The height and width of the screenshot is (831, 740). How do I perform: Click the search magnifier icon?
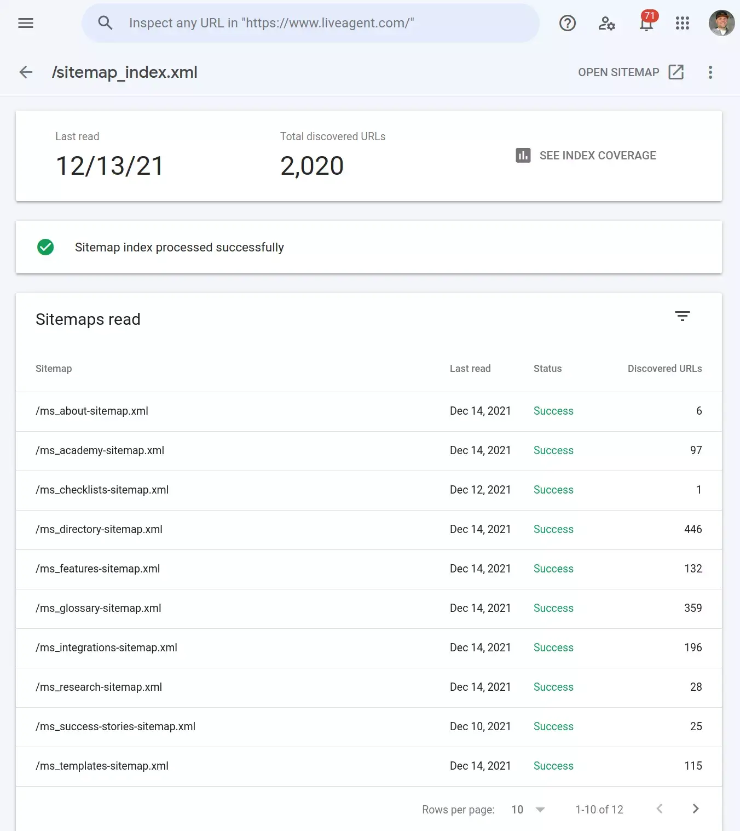pos(105,23)
